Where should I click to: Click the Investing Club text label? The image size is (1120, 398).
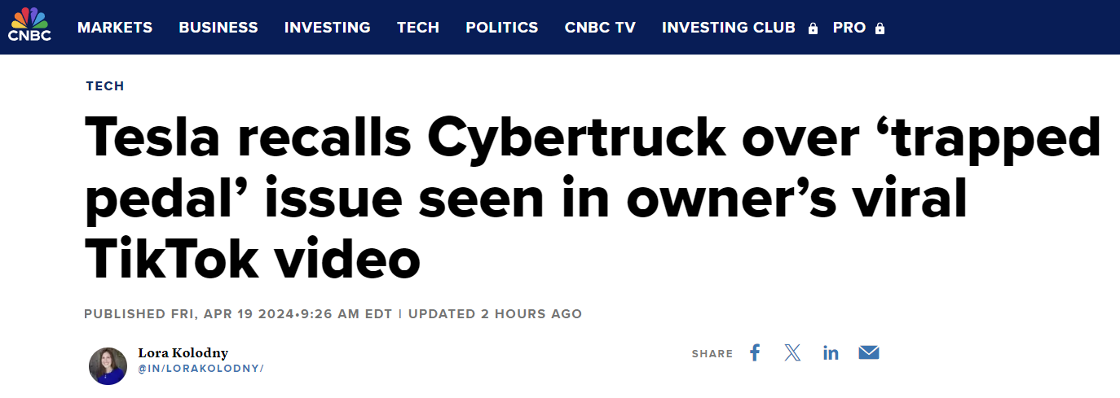tap(729, 28)
